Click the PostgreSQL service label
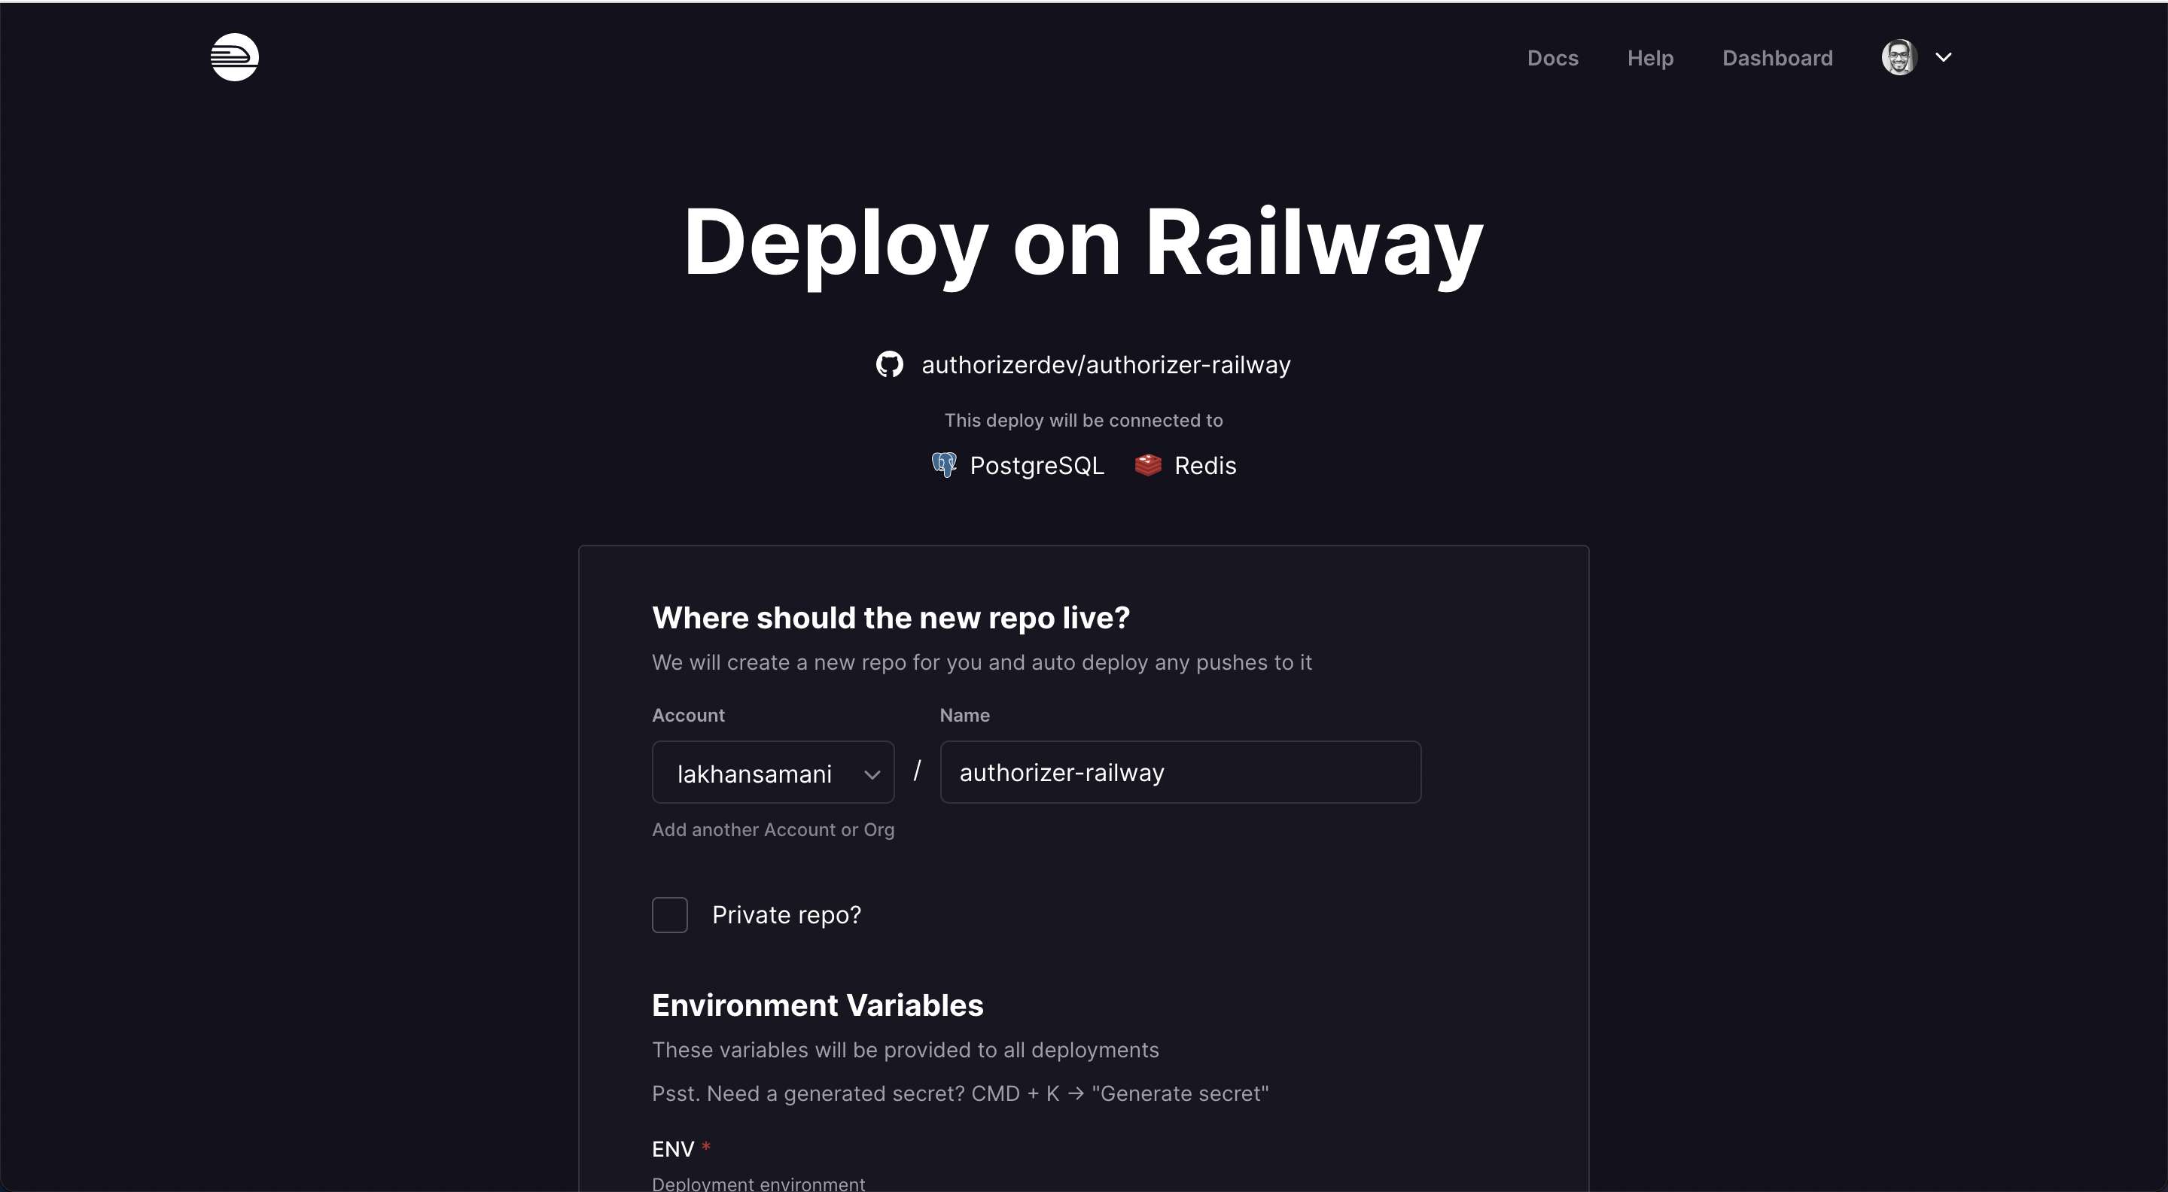This screenshot has width=2168, height=1192. point(1038,464)
